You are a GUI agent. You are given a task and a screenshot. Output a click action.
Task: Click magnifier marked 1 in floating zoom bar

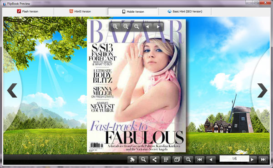coord(115,27)
